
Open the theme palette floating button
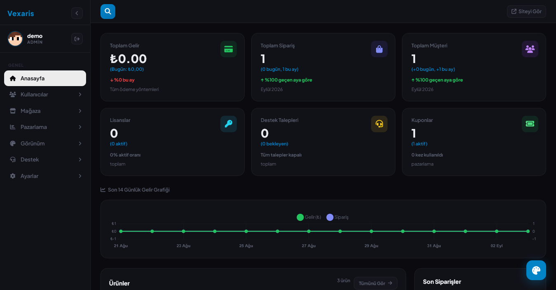536,270
